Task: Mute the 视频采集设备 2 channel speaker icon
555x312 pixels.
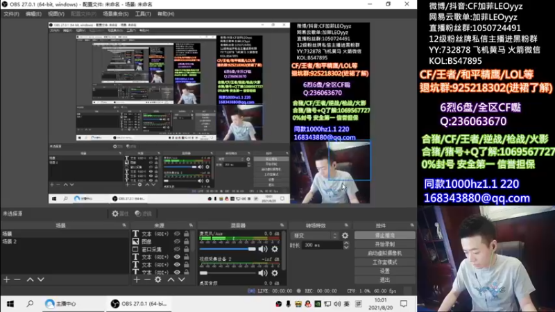Action: (x=263, y=272)
